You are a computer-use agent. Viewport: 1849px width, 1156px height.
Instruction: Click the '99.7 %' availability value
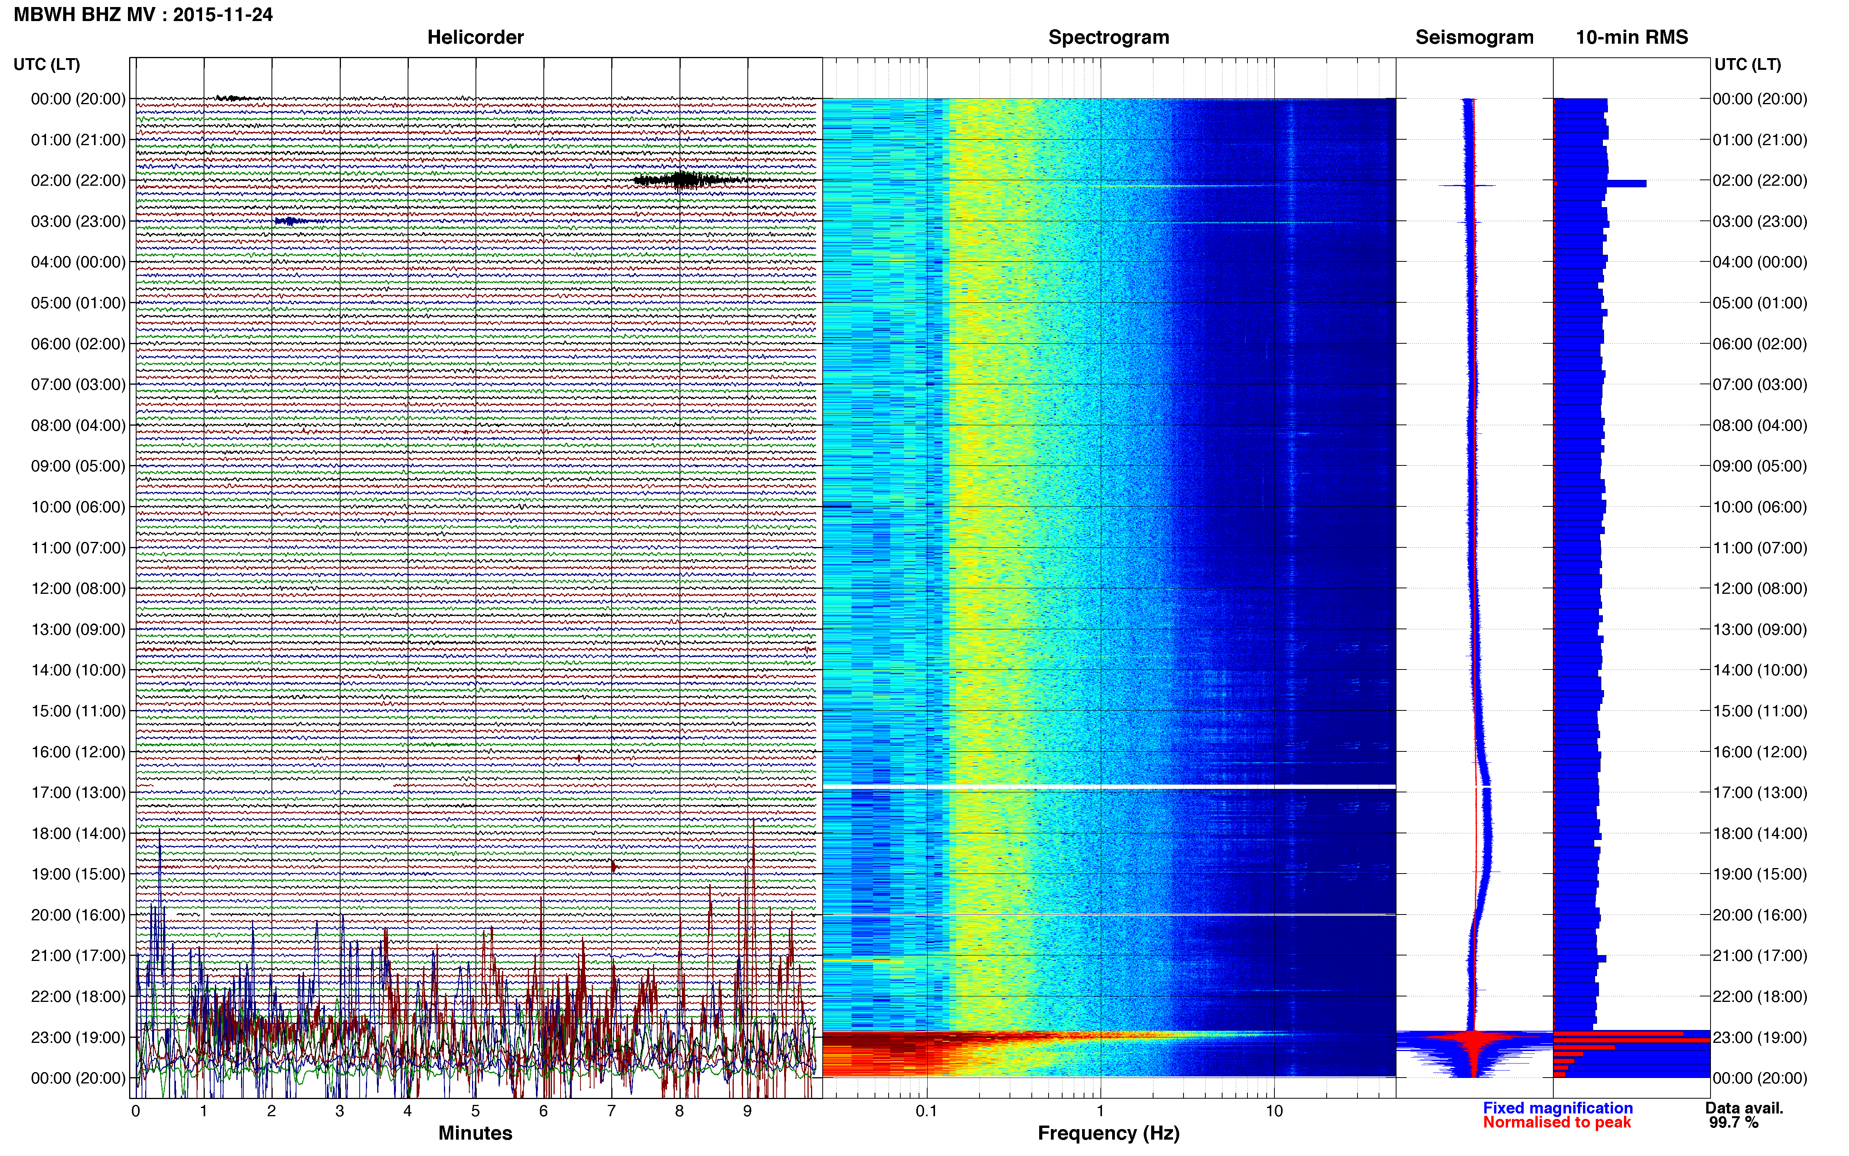click(x=1734, y=1122)
